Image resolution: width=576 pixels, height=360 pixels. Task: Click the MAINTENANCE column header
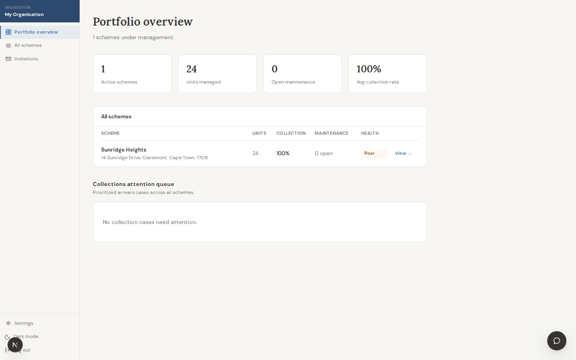[x=332, y=133]
